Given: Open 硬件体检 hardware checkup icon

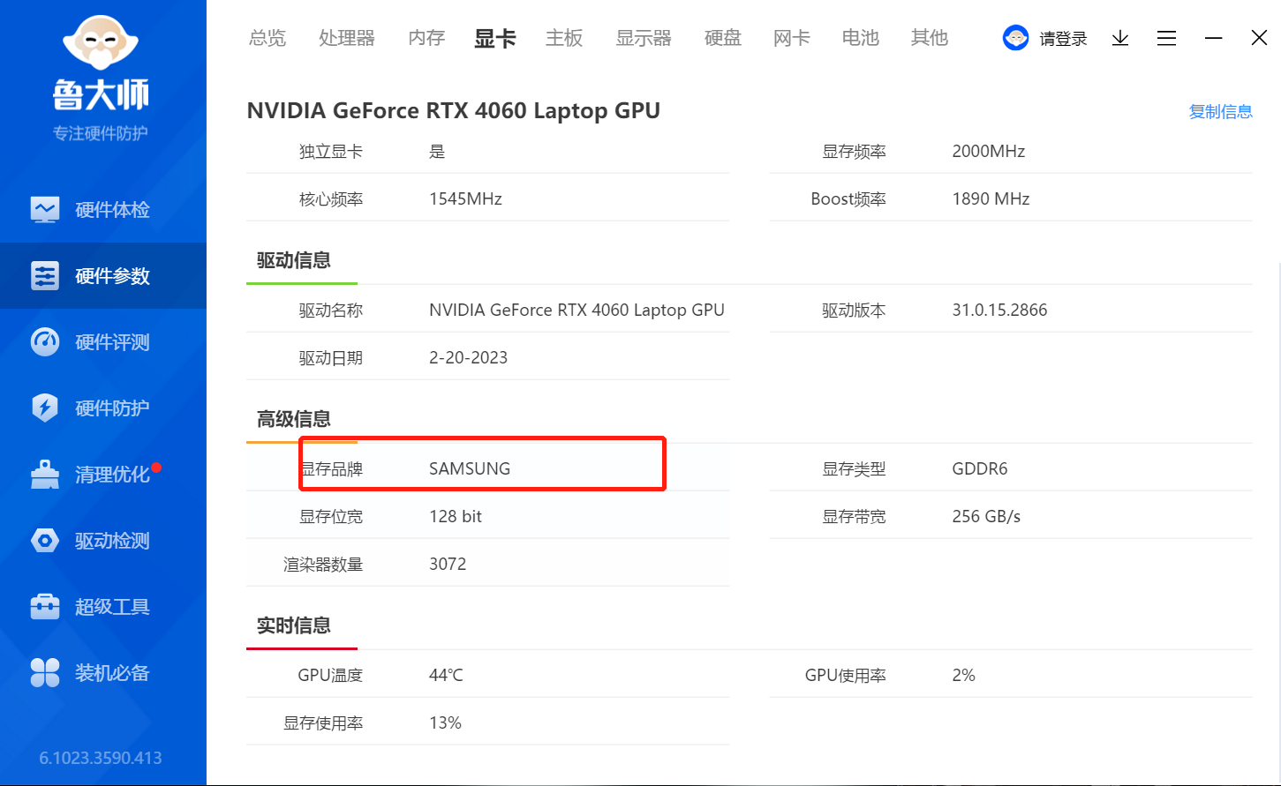Looking at the screenshot, I should 45,210.
